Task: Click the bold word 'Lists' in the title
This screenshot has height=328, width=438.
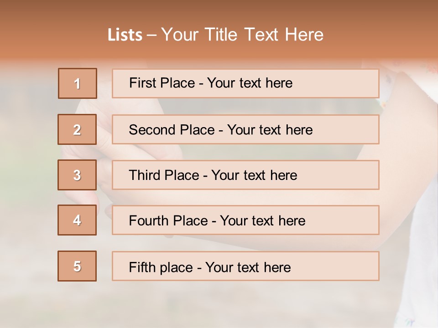Action: click(125, 35)
